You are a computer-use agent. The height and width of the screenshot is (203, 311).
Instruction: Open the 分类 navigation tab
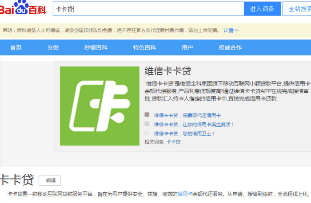pyautogui.click(x=53, y=47)
